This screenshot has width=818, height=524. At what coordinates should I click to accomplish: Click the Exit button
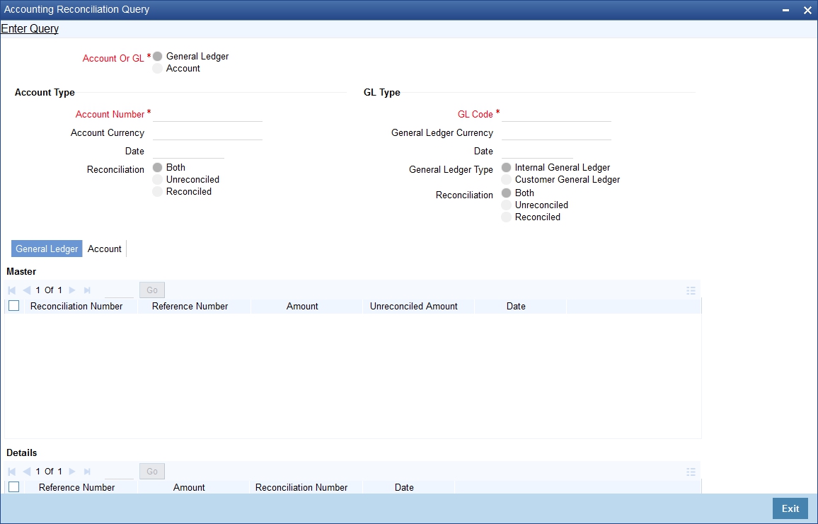(790, 508)
